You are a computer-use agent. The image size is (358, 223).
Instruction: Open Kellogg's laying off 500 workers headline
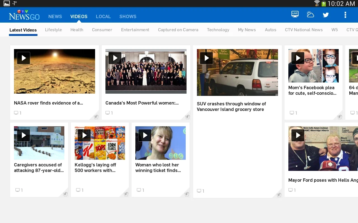point(95,168)
